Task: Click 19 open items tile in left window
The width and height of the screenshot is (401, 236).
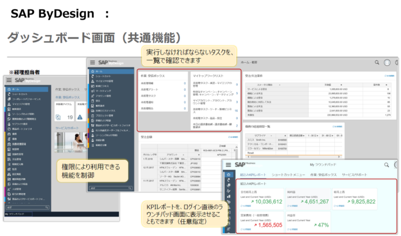Action: tap(64, 112)
